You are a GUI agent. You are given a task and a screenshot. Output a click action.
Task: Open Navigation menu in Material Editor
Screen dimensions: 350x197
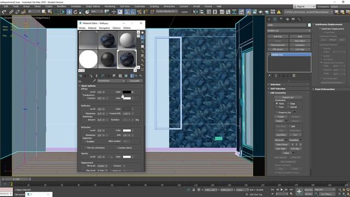point(104,28)
